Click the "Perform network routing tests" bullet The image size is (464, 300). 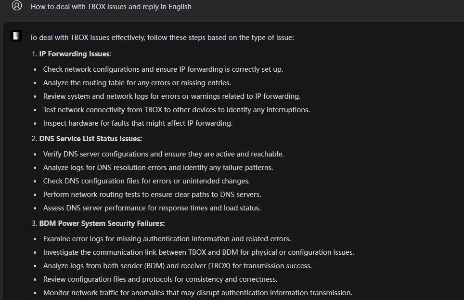[152, 195]
